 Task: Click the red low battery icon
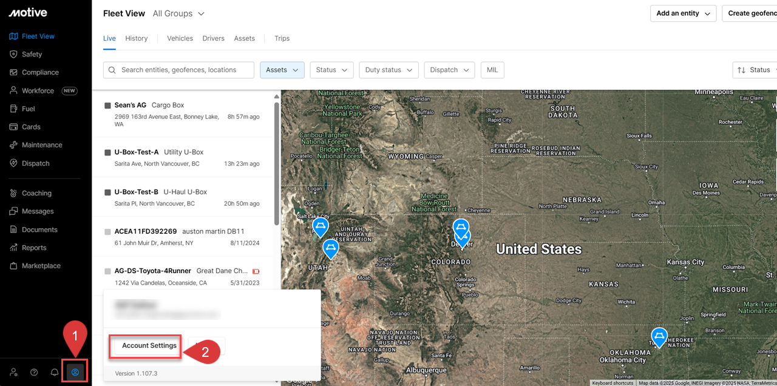click(256, 271)
